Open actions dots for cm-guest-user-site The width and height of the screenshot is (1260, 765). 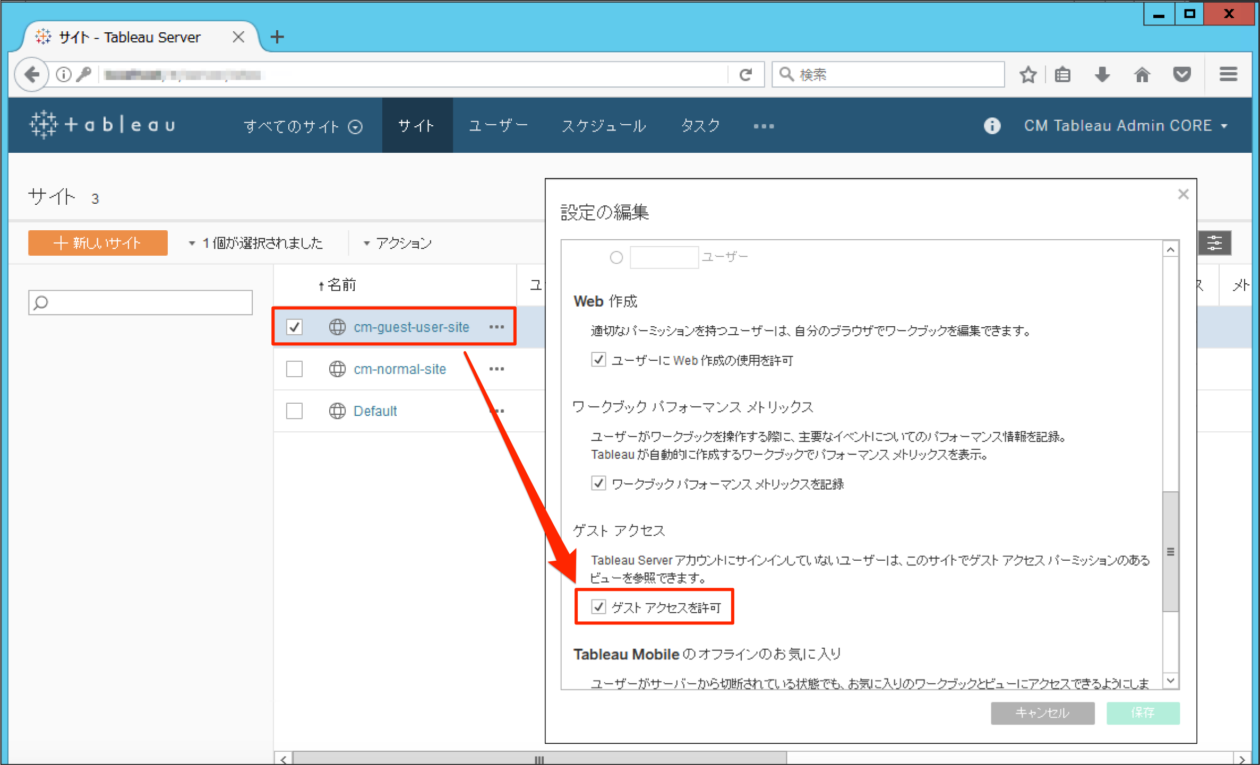click(496, 327)
